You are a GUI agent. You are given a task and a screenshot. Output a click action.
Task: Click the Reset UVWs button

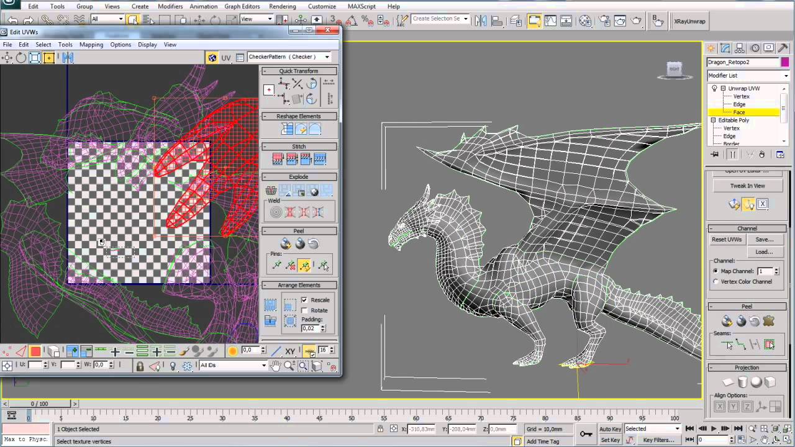(x=727, y=240)
